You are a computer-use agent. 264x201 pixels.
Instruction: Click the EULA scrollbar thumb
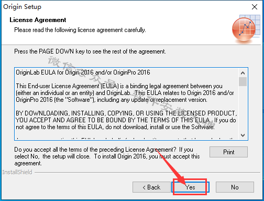pyautogui.click(x=243, y=81)
